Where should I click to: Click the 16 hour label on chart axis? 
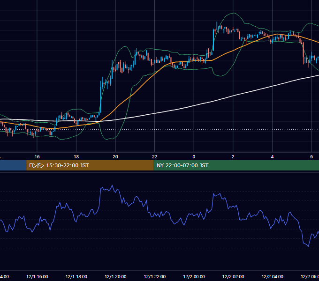(37, 157)
